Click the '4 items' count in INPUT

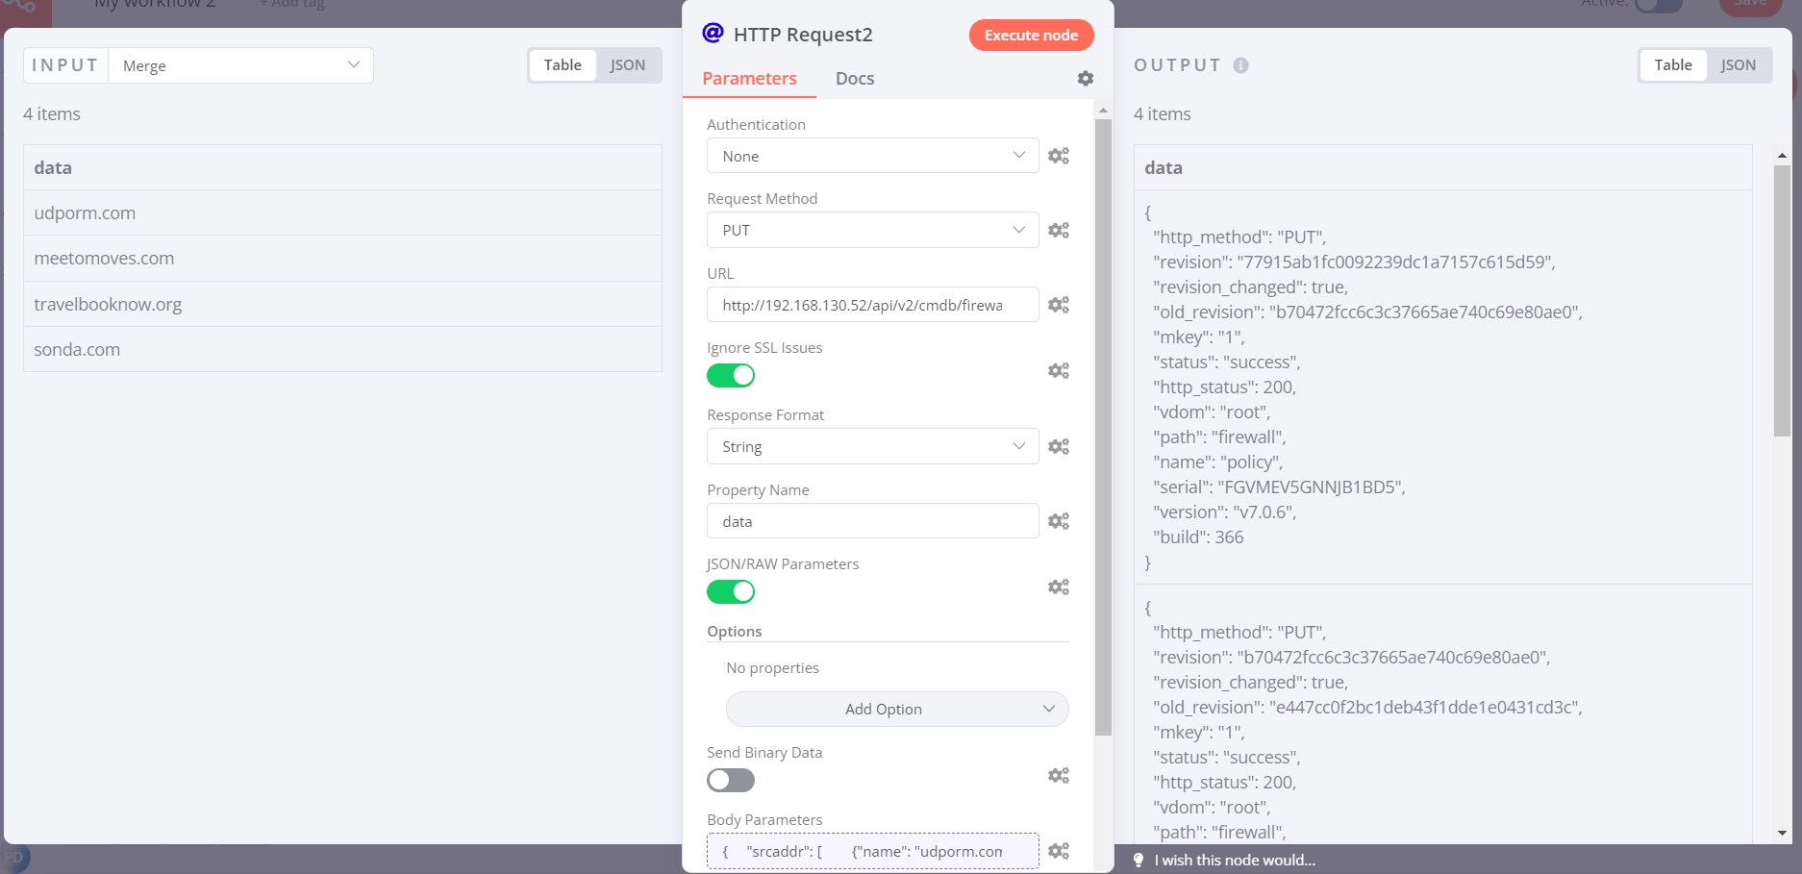52,114
